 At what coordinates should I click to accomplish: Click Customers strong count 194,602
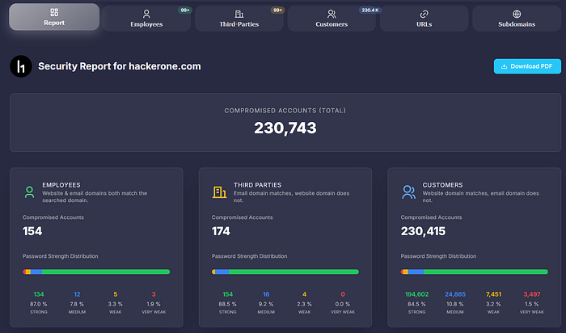pyautogui.click(x=417, y=294)
